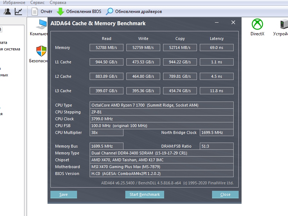Click the Latency column header
The width and height of the screenshot is (288, 216).
click(x=217, y=39)
